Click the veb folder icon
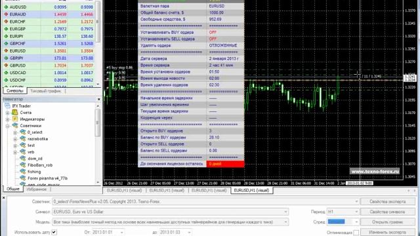 coord(23,151)
